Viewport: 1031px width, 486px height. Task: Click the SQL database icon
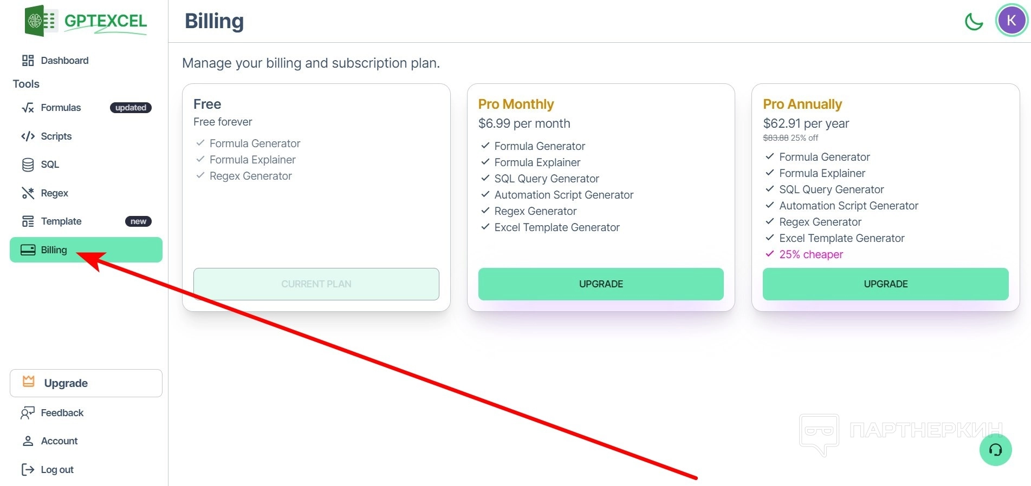(x=28, y=165)
